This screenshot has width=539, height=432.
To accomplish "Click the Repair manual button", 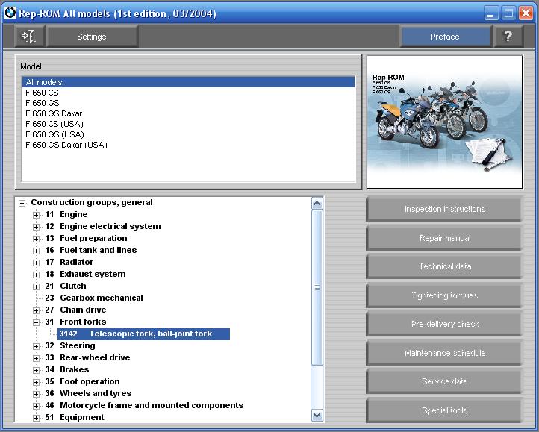I will pos(444,238).
